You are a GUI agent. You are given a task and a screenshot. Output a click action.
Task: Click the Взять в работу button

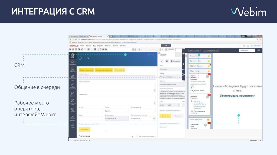click(x=119, y=70)
